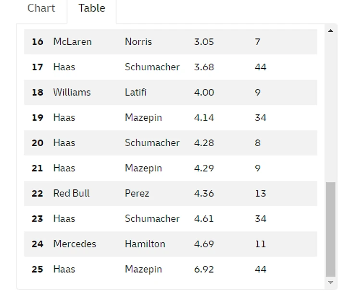
Task: Switch to the Chart tab
Action: pos(41,8)
